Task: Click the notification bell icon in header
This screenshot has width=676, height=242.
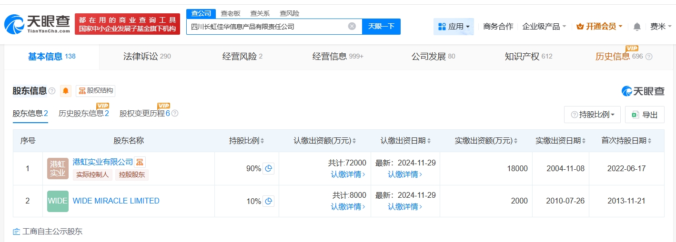Action: click(x=637, y=27)
